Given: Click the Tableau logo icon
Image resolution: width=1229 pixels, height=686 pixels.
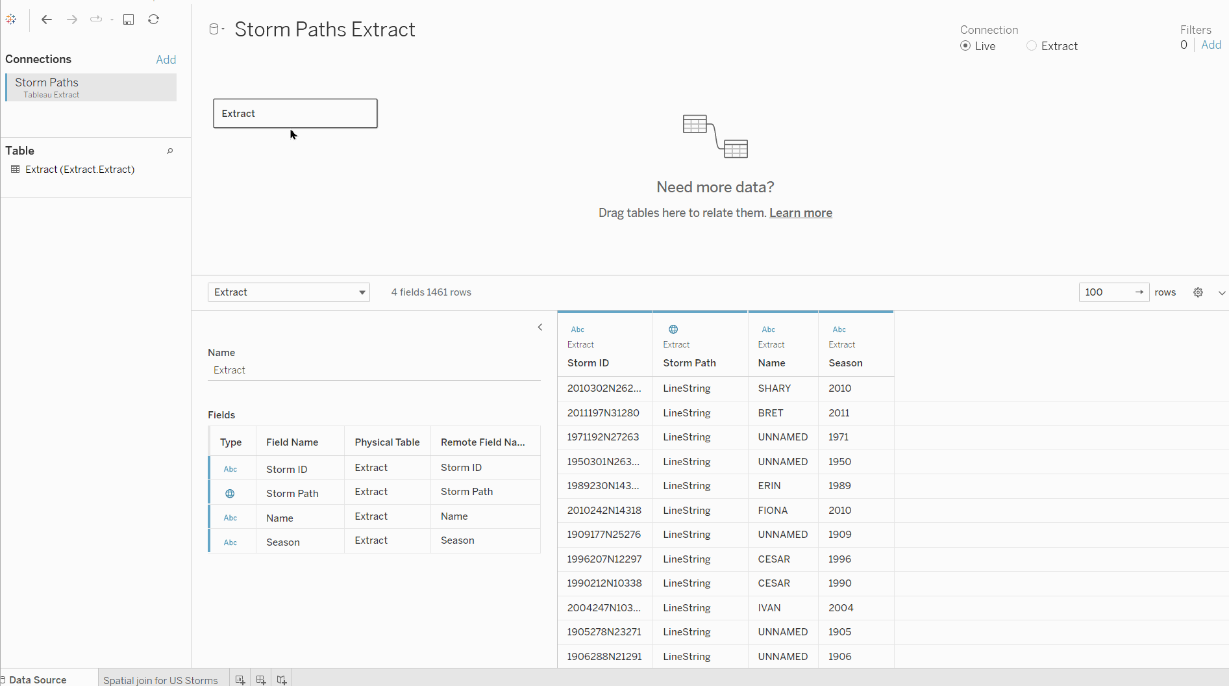Looking at the screenshot, I should [10, 19].
